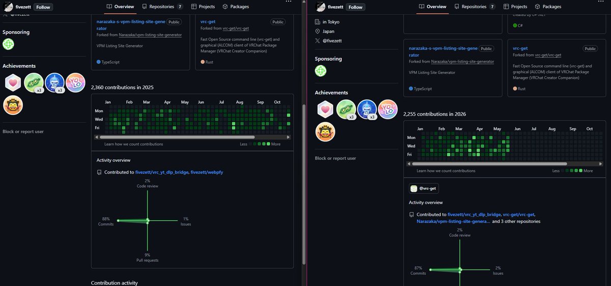Switch to Overview tab in right window
The image size is (611, 286).
tap(432, 7)
